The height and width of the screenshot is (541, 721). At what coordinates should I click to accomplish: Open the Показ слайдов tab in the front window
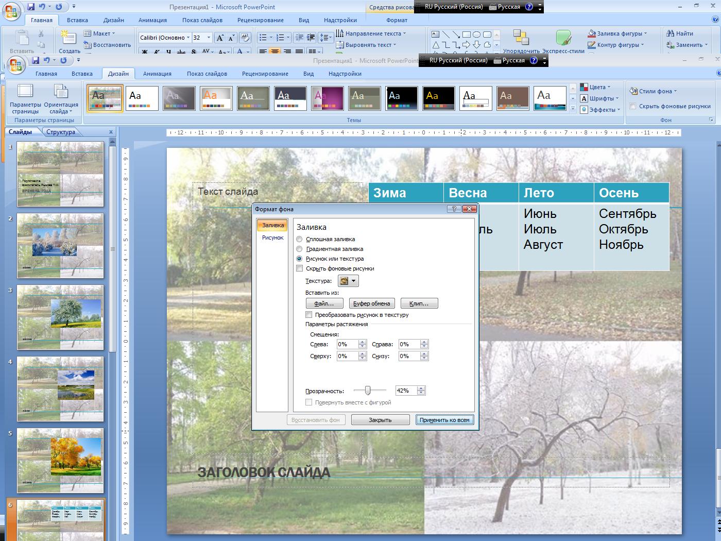coord(207,74)
